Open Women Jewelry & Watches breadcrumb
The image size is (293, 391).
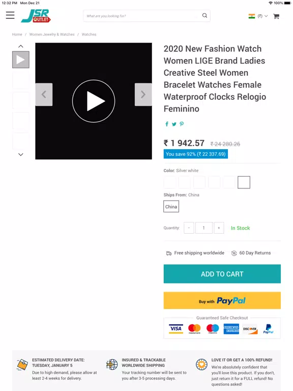tap(52, 35)
